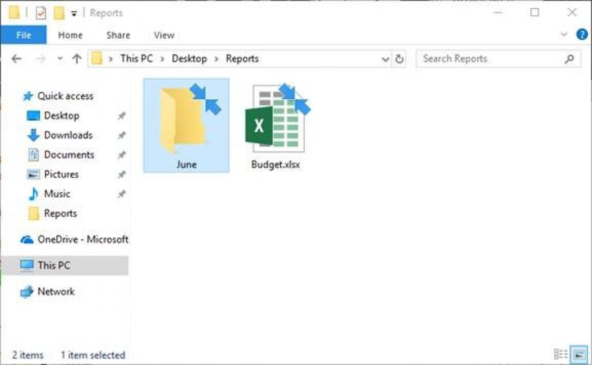
Task: Open Help with blue question mark
Action: [581, 35]
